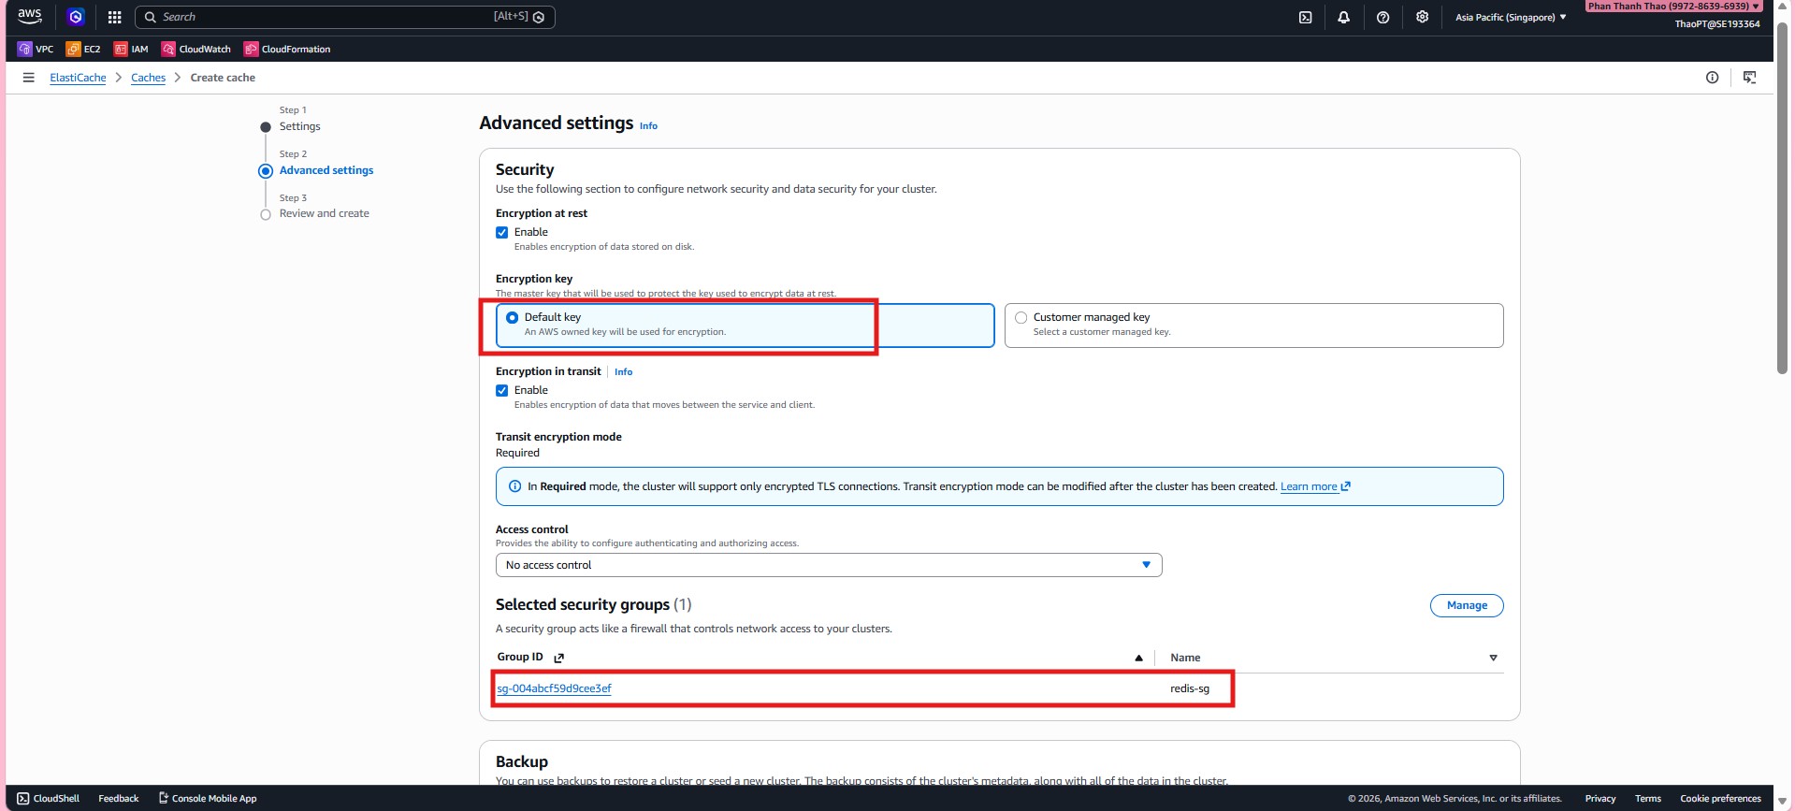This screenshot has height=811, width=1795.
Task: Go to ElastiCache breadcrumb link
Action: click(78, 78)
